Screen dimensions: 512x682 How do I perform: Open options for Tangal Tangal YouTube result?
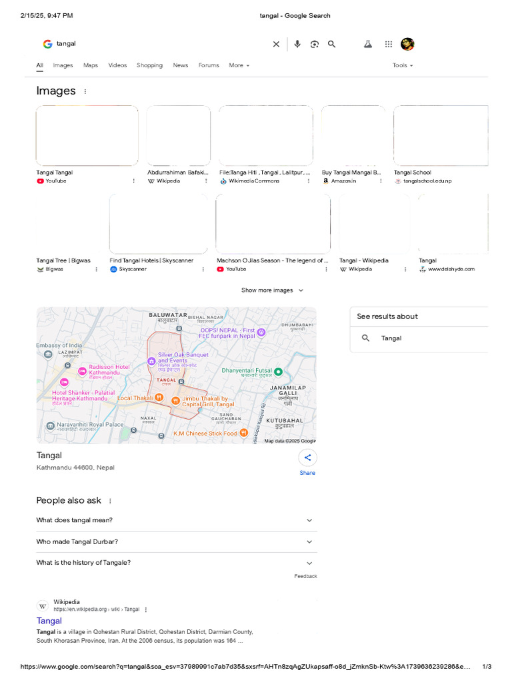pyautogui.click(x=133, y=181)
